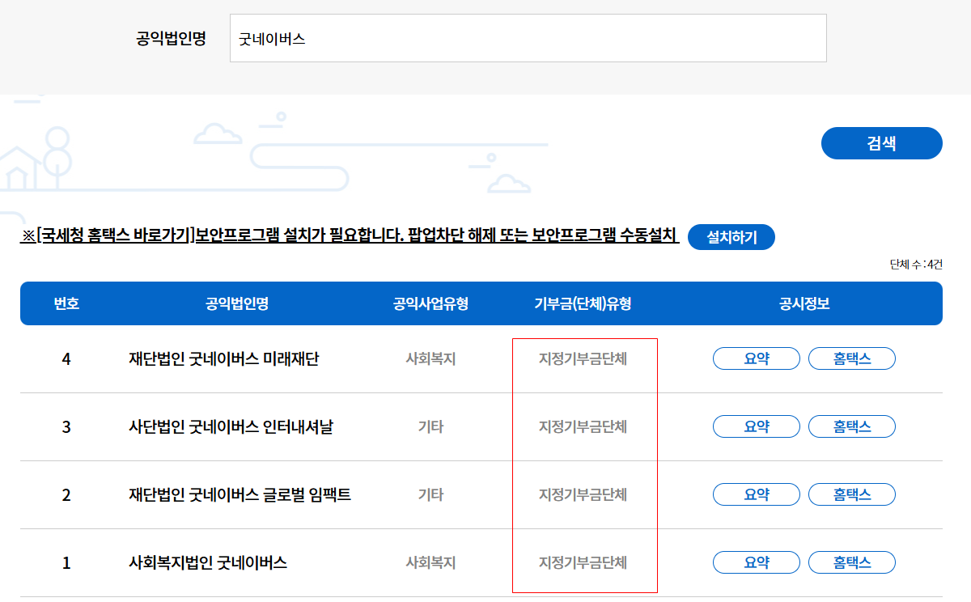971x602 pixels.
Task: Click 지정기부금단체 in 인터내셔날 row
Action: (x=583, y=426)
